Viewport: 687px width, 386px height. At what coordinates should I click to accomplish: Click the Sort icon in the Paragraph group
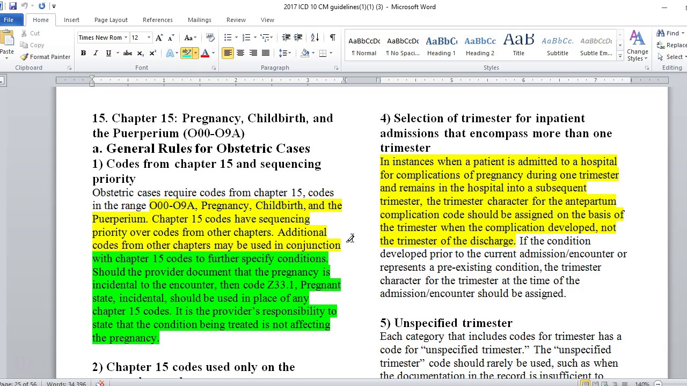[x=315, y=38]
